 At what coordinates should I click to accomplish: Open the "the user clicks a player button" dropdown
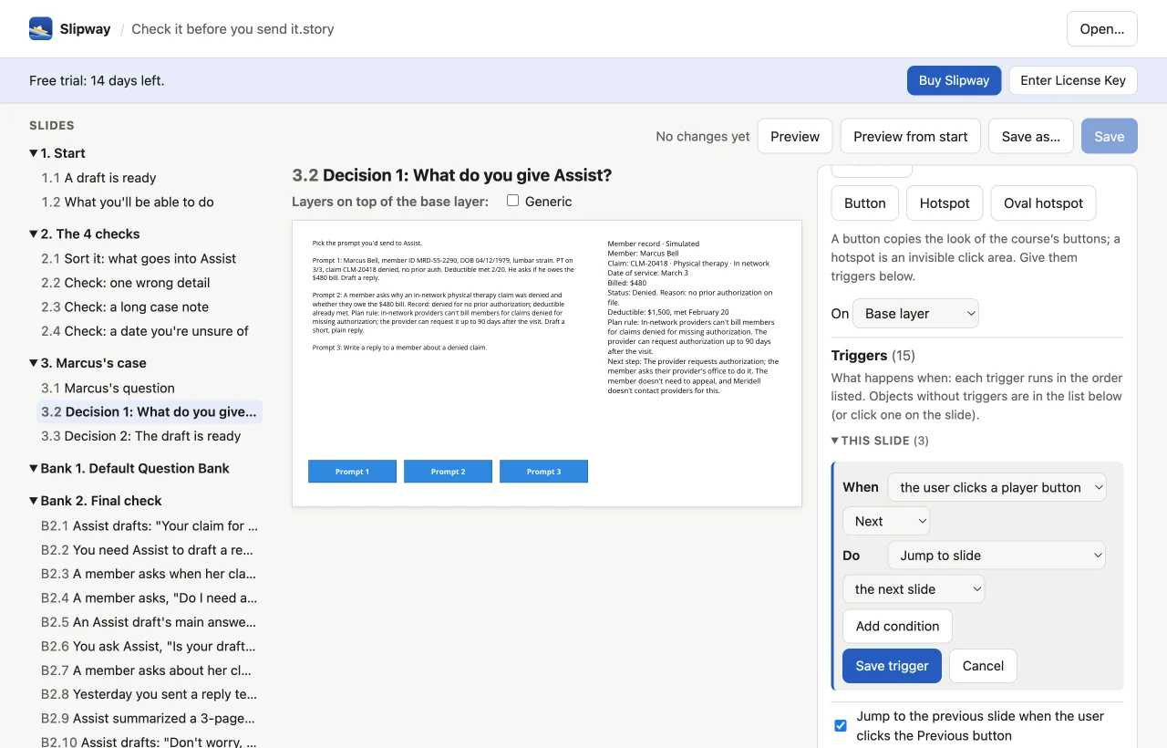(x=997, y=487)
